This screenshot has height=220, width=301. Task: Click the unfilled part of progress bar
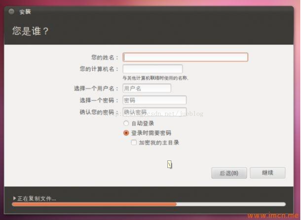pyautogui.click(x=231, y=204)
